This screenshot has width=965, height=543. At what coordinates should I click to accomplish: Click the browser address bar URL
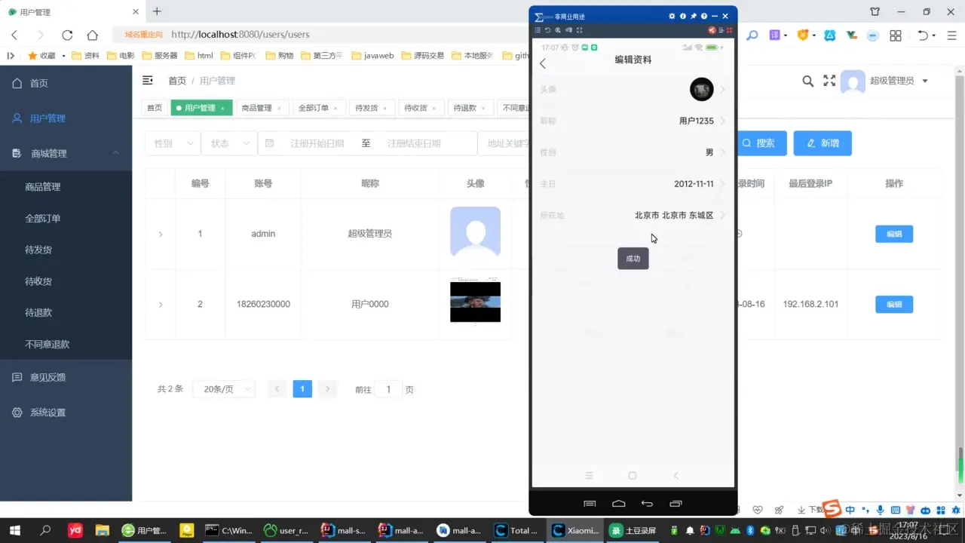240,35
